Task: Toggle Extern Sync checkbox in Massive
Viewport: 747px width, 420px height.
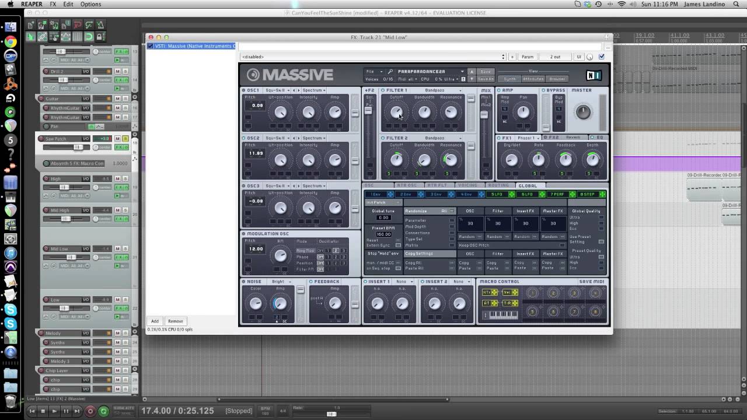Action: (x=398, y=245)
